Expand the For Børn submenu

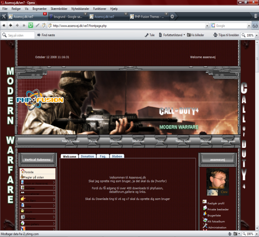54,200
